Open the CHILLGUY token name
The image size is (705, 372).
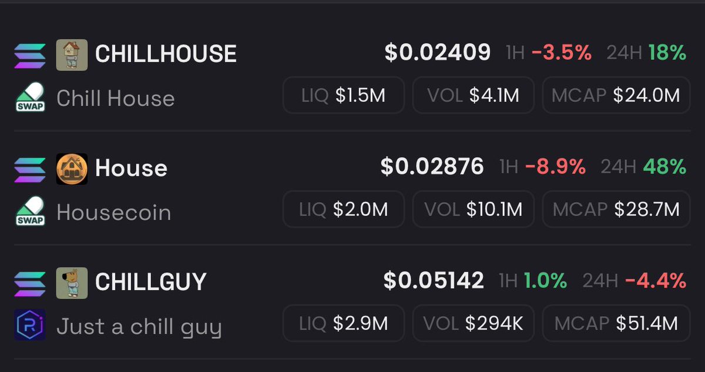tap(150, 283)
